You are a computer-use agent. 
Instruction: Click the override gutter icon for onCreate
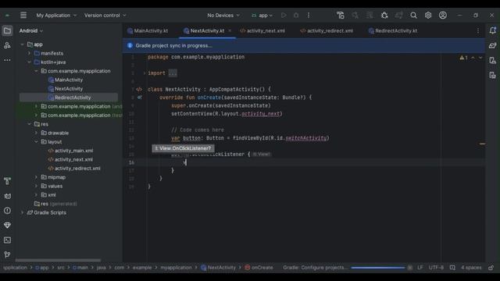coord(139,98)
